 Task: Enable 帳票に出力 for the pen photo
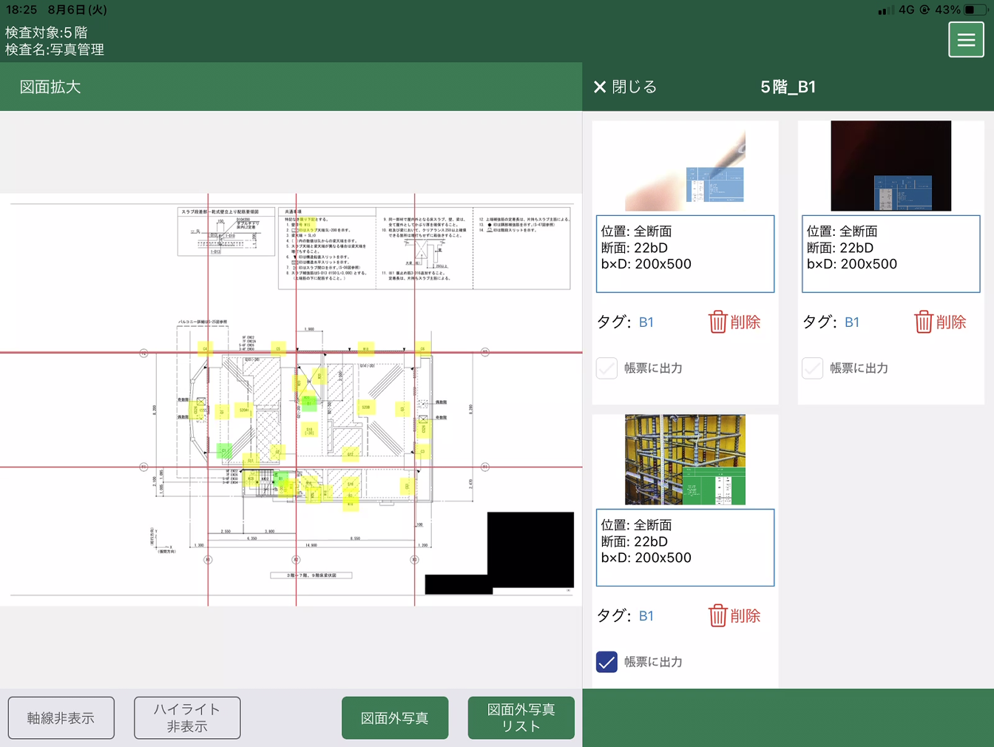[x=606, y=368]
